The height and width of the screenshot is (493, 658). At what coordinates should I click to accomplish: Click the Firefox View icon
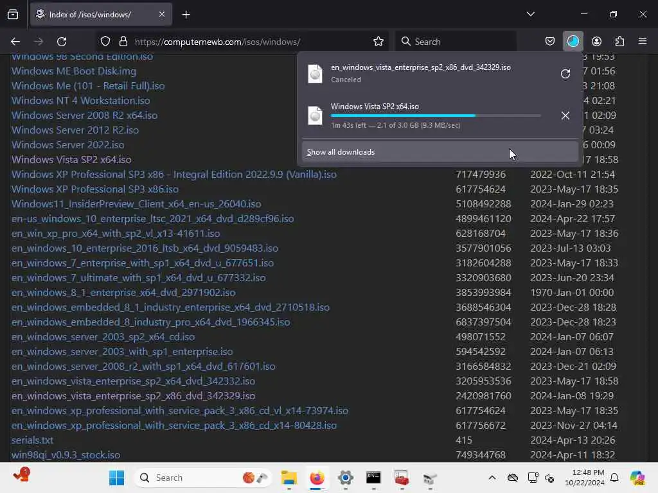tap(13, 14)
